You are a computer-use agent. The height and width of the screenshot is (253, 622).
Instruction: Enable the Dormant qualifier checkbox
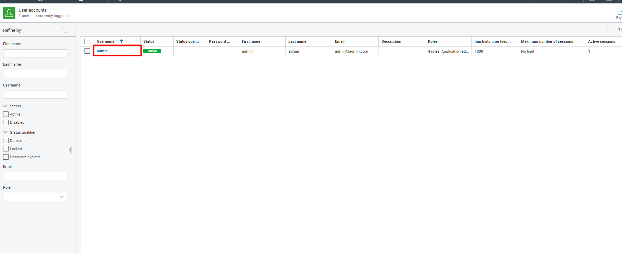(6, 141)
